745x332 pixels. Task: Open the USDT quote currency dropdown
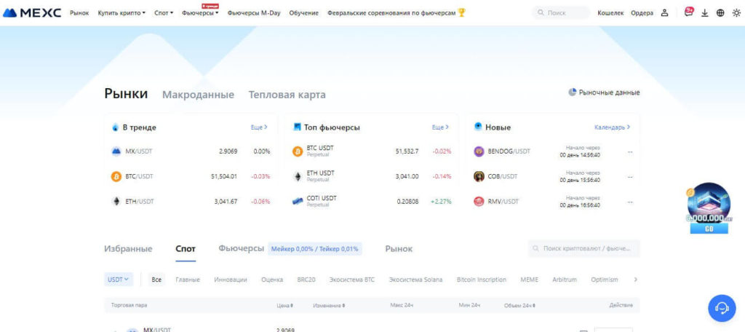click(x=119, y=279)
